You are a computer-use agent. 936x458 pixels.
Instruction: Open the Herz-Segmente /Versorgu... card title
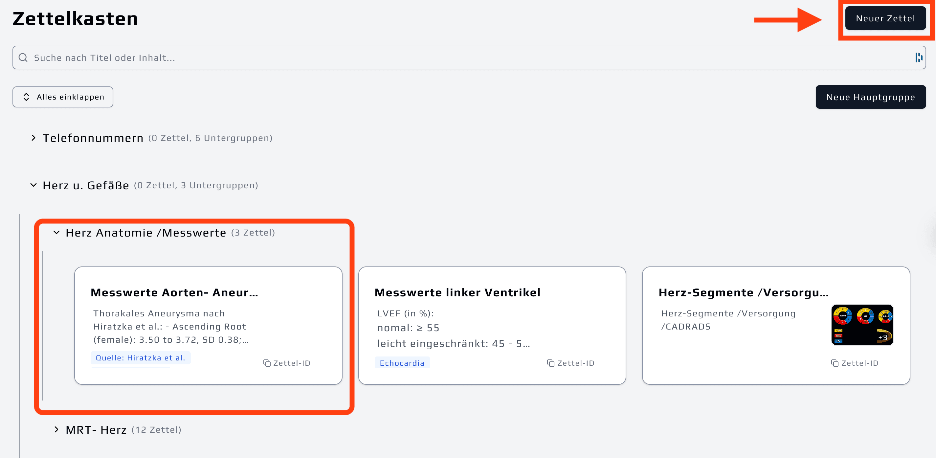744,292
